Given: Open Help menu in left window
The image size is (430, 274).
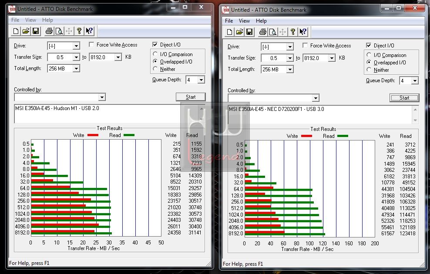Looking at the screenshot, I should tap(47, 20).
